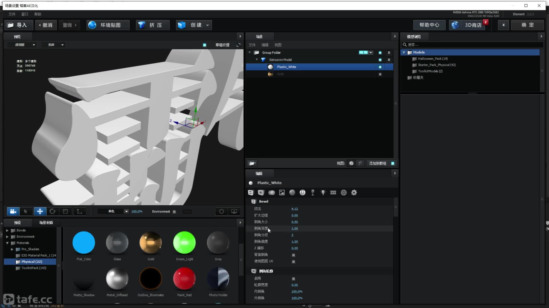Click the 撤消 undo button
Screen dimensions: 549x308
(46, 25)
